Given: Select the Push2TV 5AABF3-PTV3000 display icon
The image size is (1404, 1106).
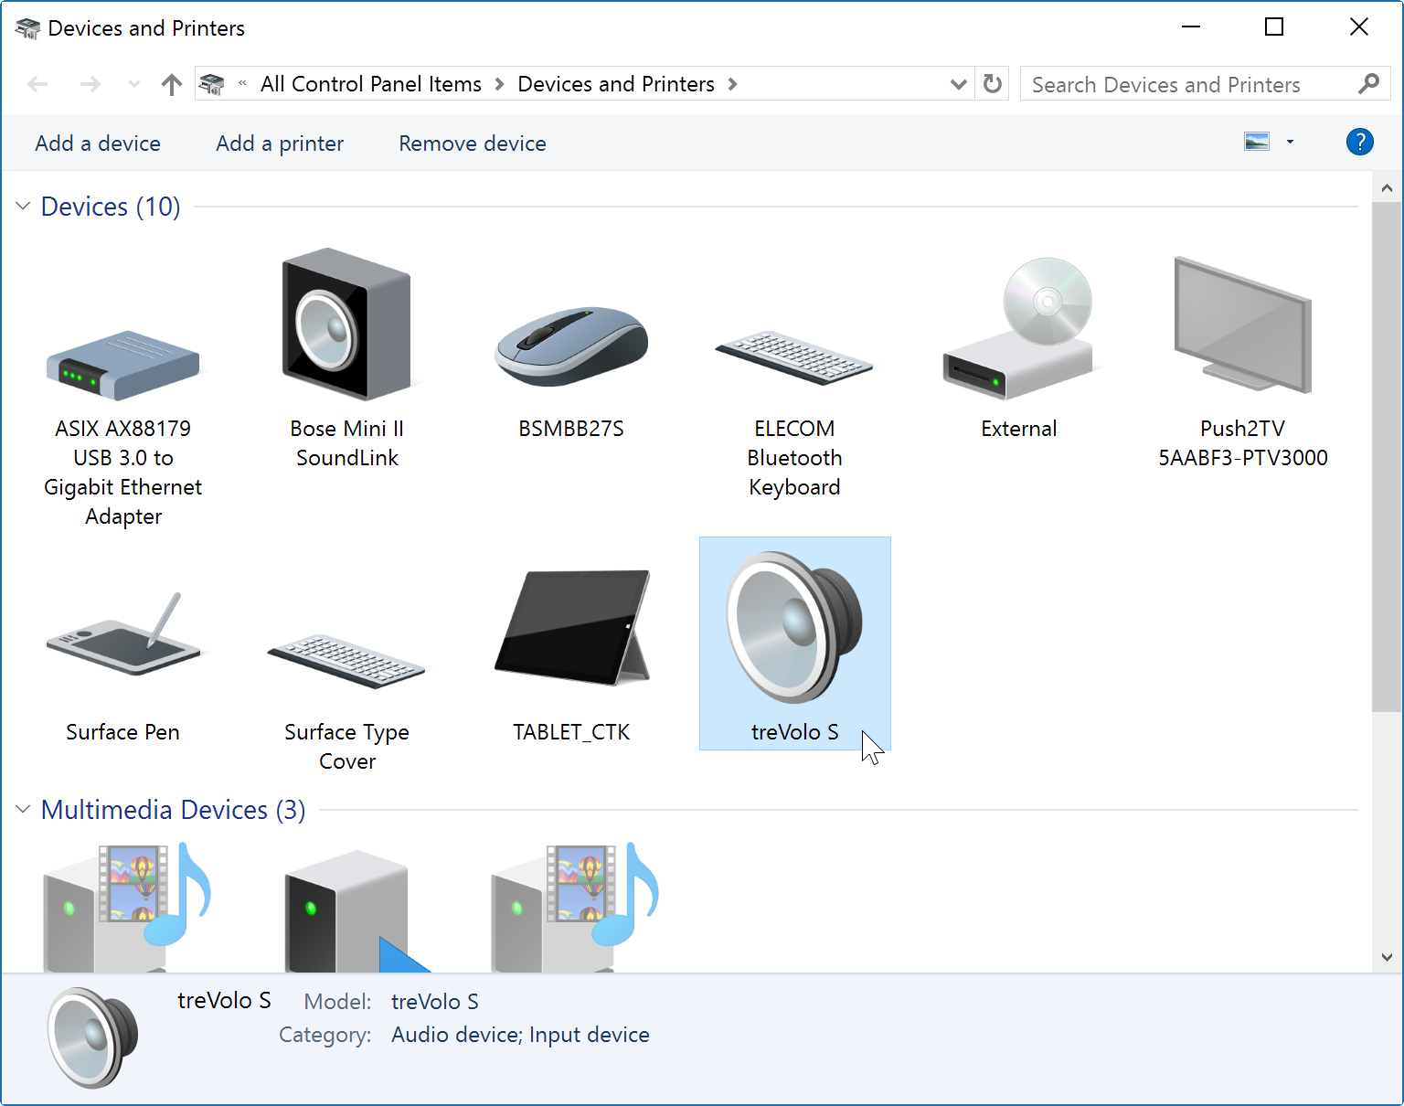Looking at the screenshot, I should click(1242, 325).
